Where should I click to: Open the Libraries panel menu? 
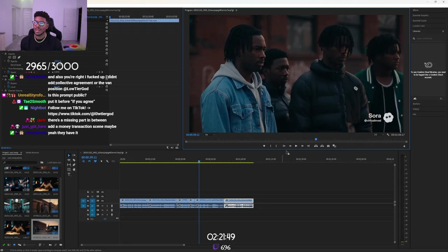click(x=443, y=31)
